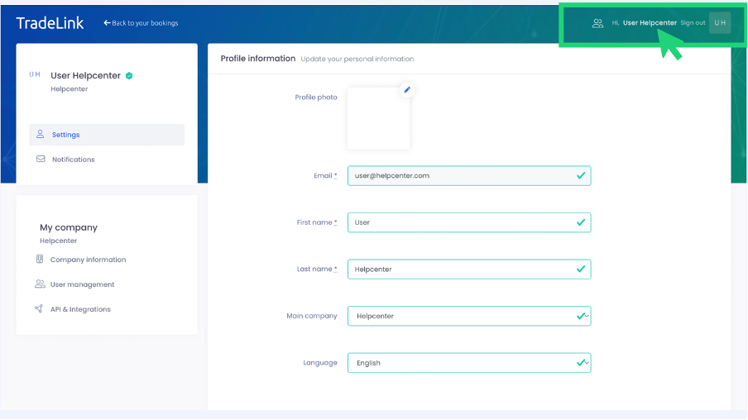Go to Notifications in the sidebar
748x420 pixels.
click(x=73, y=160)
